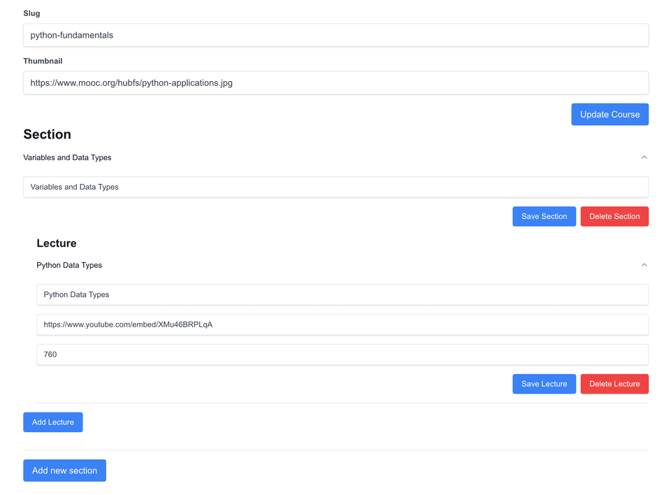
Task: Click the 'Slug' label
Action: coord(31,13)
